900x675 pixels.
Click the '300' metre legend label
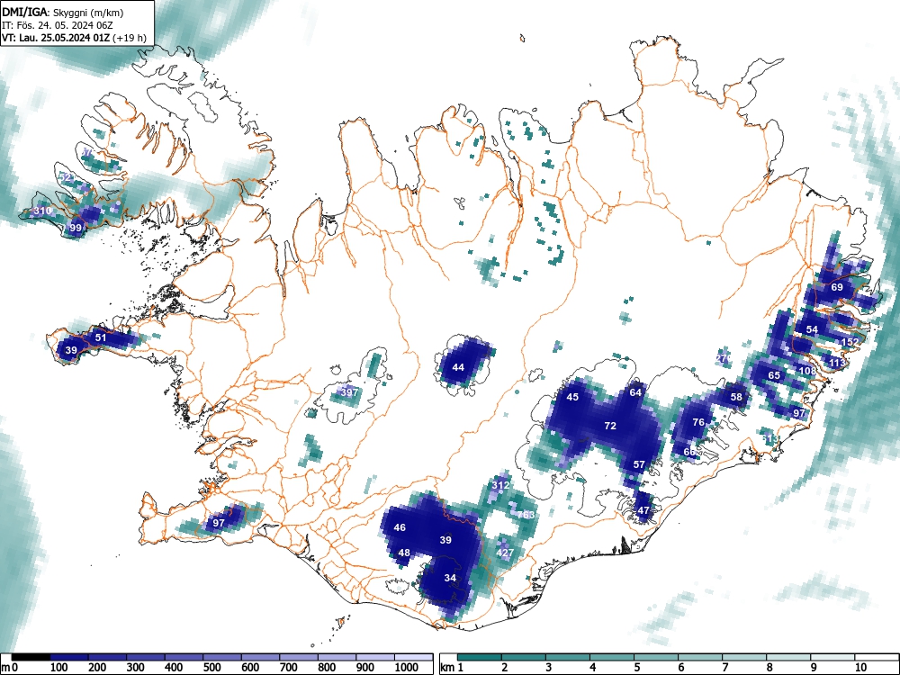136,668
